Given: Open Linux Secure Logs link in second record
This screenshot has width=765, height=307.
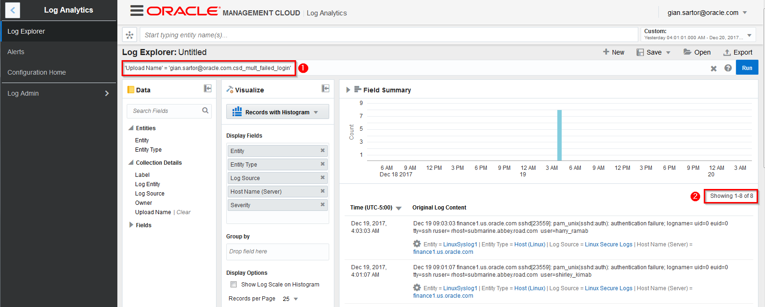Looking at the screenshot, I should tap(608, 288).
